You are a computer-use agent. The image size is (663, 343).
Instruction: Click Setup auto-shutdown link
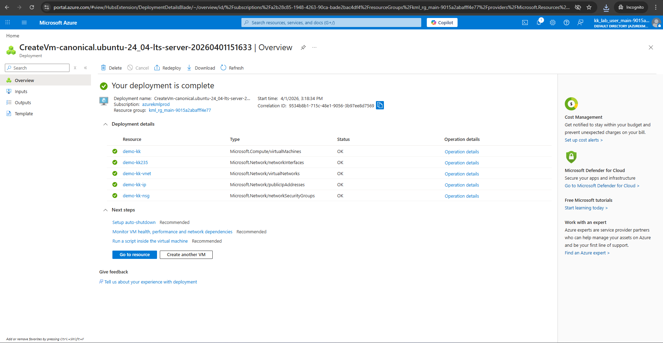click(134, 223)
